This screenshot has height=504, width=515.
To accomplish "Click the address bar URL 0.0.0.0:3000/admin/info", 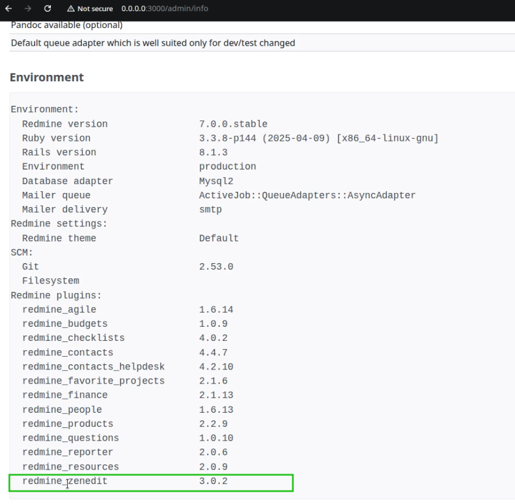I will click(x=164, y=9).
